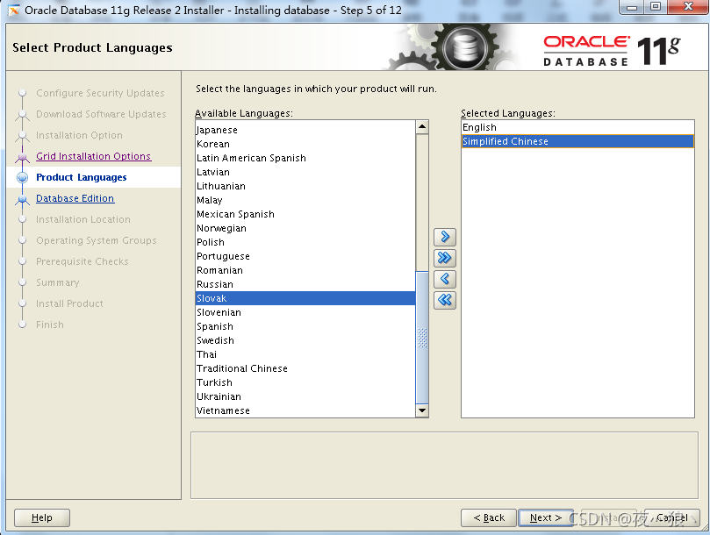Select Portuguese in Available Languages
This screenshot has width=710, height=535.
coord(305,256)
